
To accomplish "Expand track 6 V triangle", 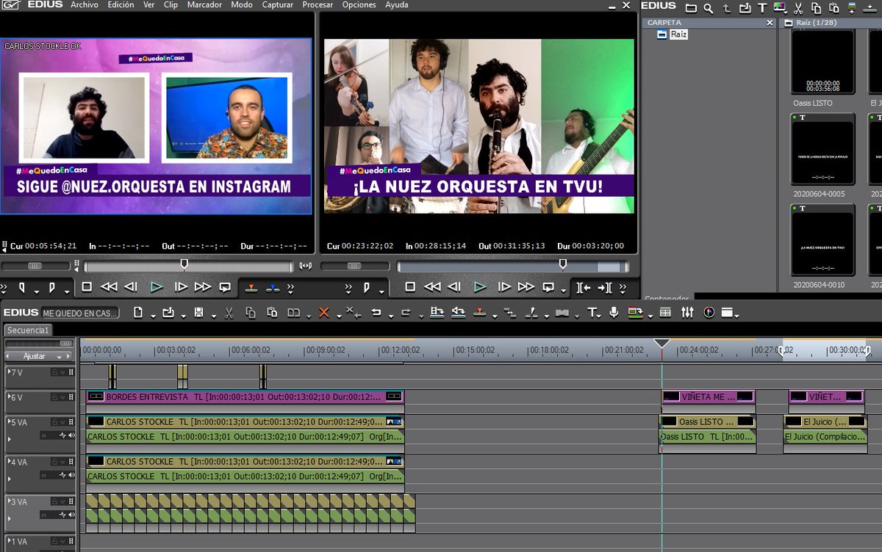I will click(x=9, y=396).
